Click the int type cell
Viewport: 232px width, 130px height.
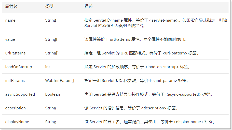point(47,67)
